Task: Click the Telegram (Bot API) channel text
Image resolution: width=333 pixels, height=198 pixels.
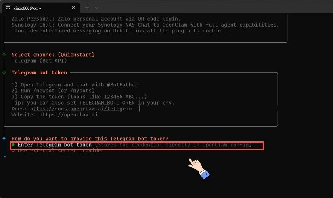Action: coord(39,61)
